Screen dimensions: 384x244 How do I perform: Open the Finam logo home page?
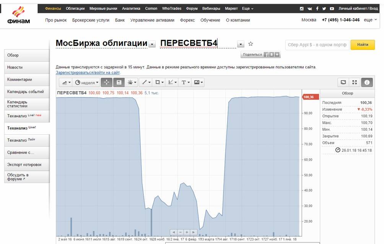(x=19, y=15)
